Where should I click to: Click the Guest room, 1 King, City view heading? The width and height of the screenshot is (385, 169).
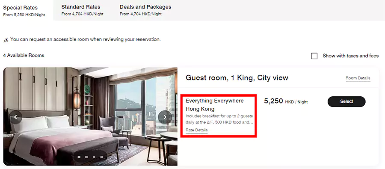(x=237, y=78)
